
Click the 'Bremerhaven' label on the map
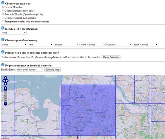click(65, 105)
